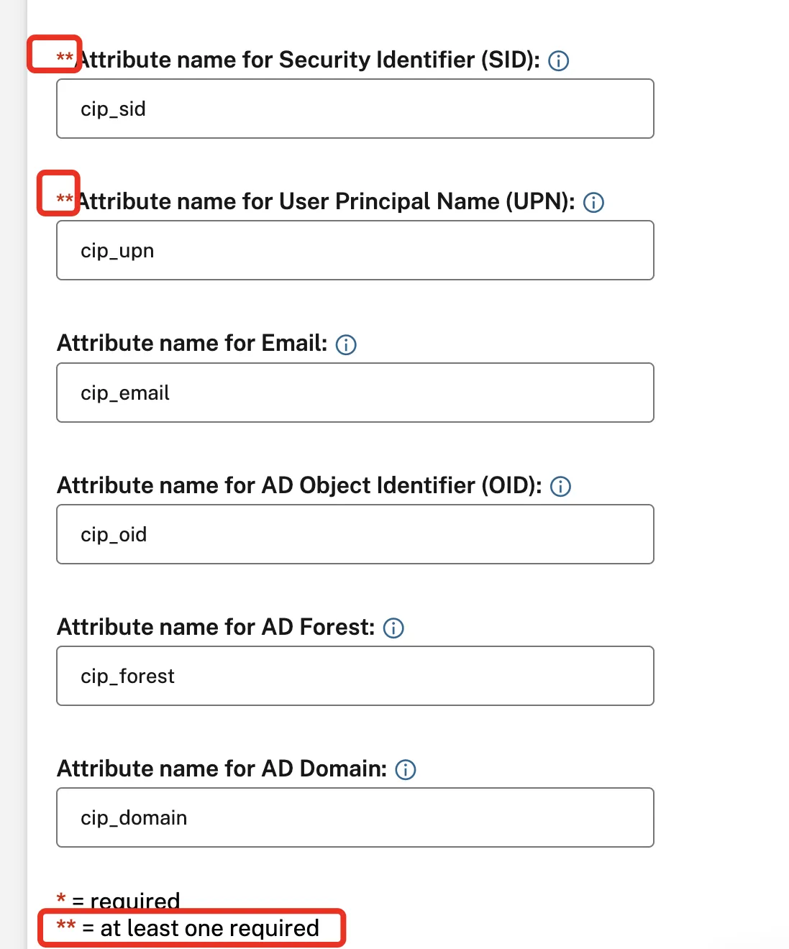This screenshot has height=949, width=789.
Task: Select the cip_upn text box
Action: 355,250
